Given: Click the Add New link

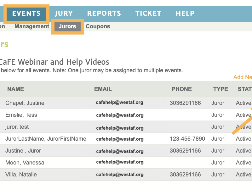Looking at the screenshot, I should (243, 77).
